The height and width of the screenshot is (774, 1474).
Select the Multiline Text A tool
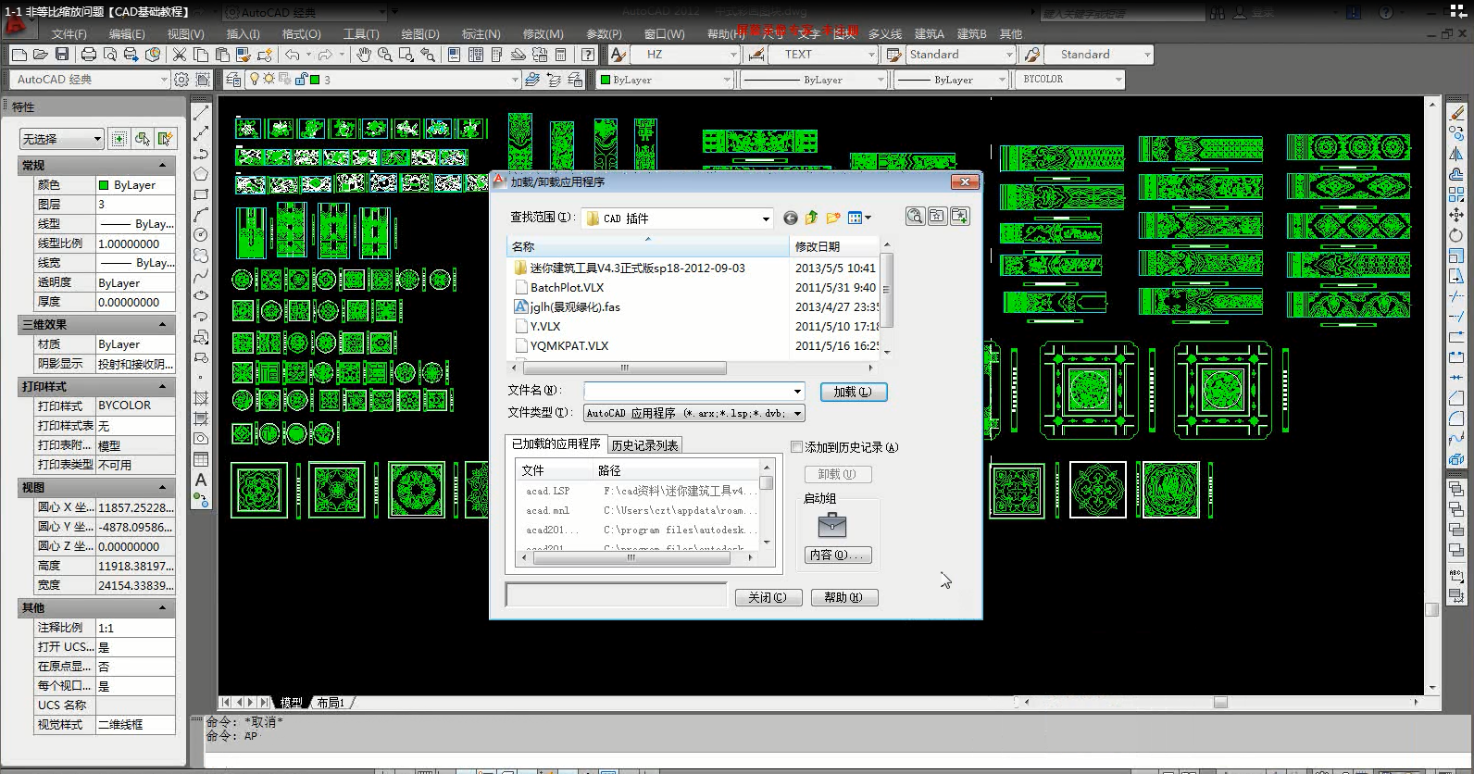coord(201,480)
